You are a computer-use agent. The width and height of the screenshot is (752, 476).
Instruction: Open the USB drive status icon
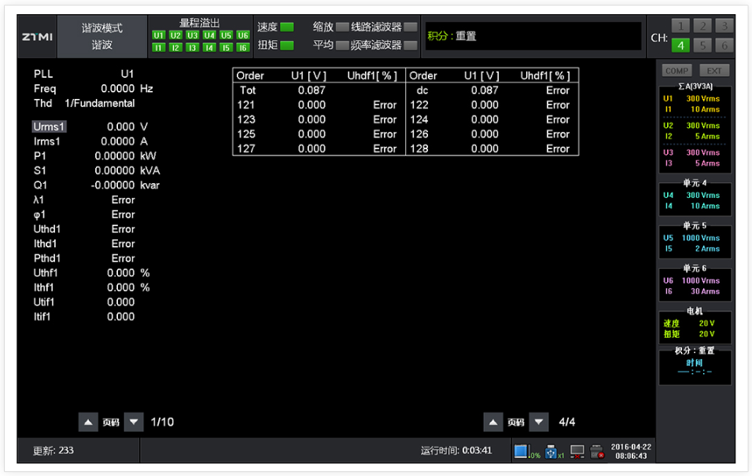(551, 452)
